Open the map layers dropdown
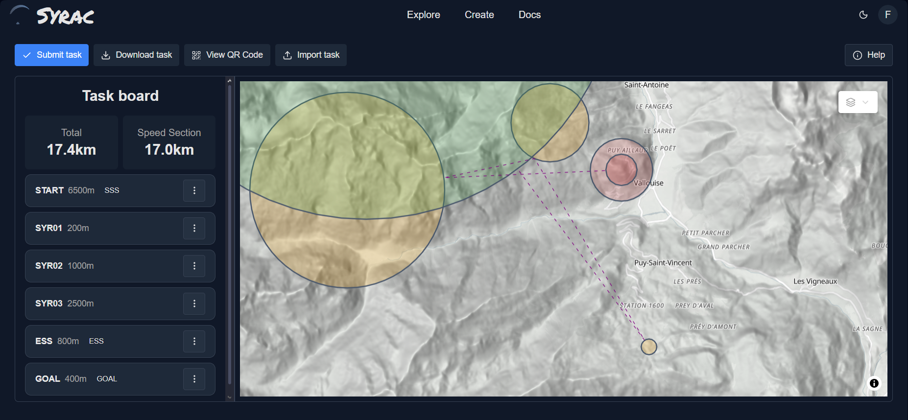908x420 pixels. (858, 102)
